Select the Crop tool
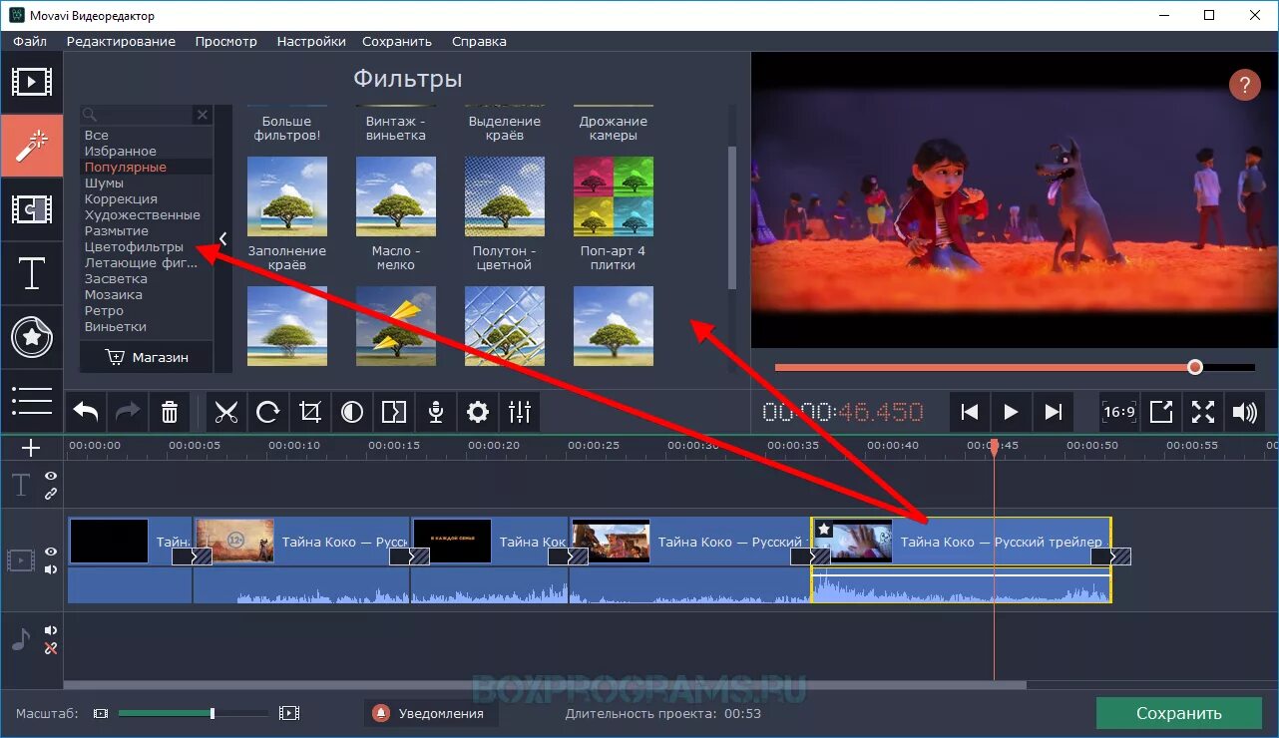Image resolution: width=1279 pixels, height=738 pixels. (310, 412)
